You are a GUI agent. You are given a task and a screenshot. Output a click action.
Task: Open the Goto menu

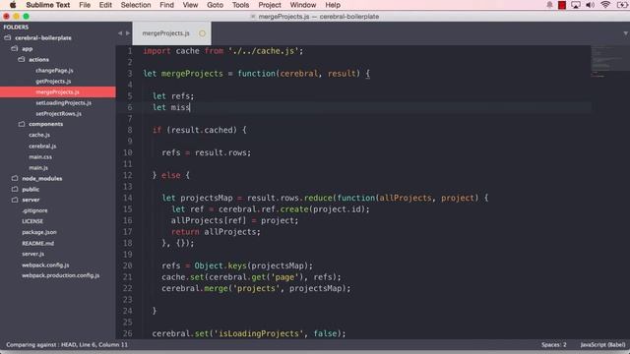click(215, 5)
